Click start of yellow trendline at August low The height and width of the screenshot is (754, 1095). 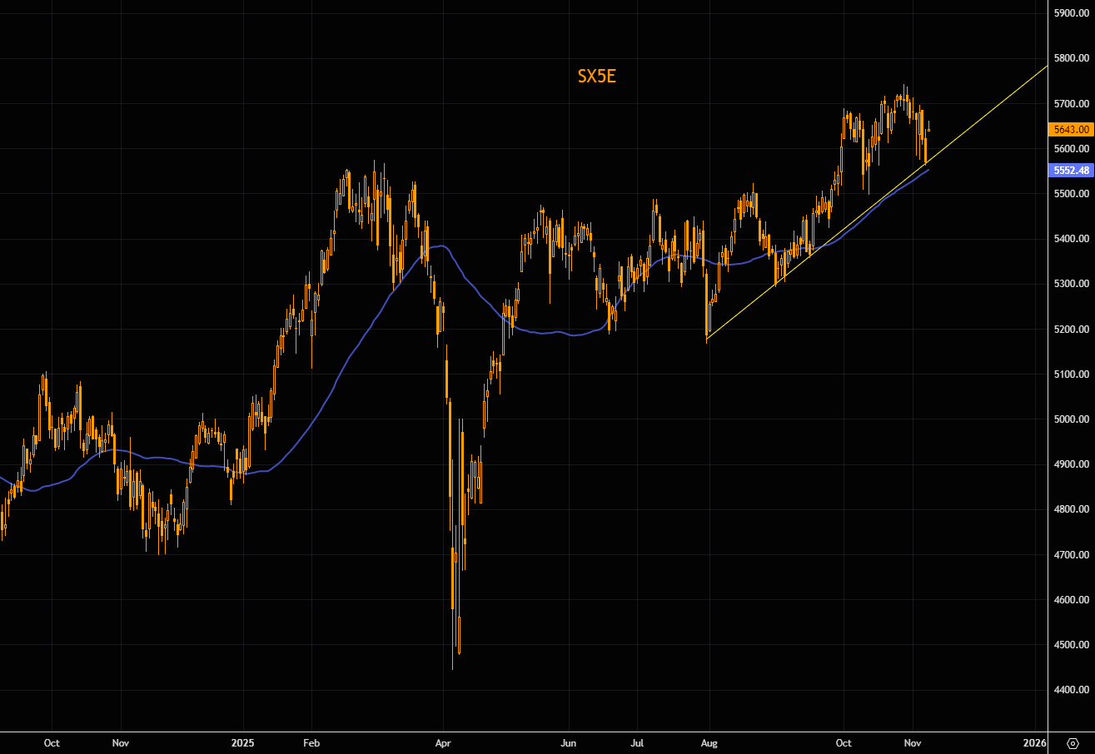tap(707, 340)
